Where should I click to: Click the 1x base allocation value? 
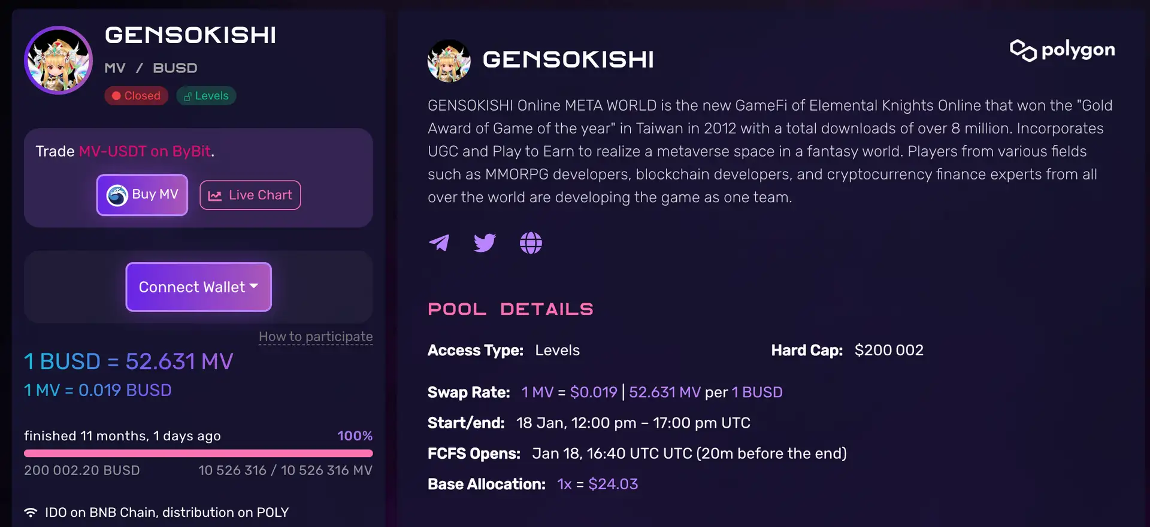564,484
